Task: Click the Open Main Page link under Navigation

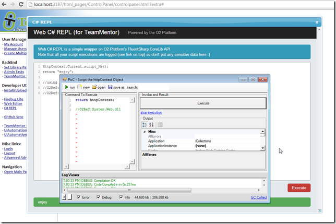Action: 15,172
